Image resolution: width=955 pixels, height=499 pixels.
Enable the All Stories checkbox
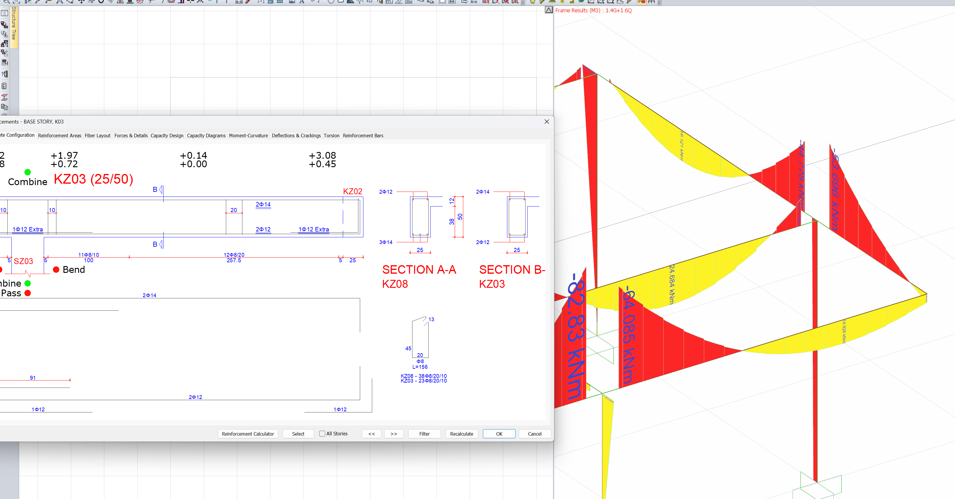coord(323,434)
